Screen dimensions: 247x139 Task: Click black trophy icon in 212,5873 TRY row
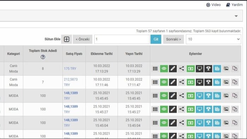coord(209,82)
